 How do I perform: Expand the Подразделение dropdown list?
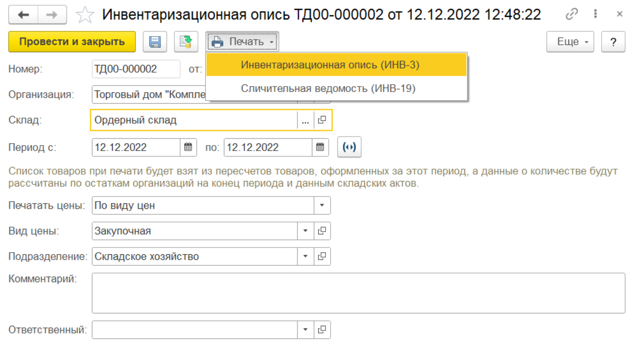[305, 257]
